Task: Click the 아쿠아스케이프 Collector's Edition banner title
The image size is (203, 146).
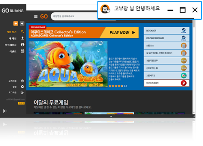Action: click(x=58, y=32)
